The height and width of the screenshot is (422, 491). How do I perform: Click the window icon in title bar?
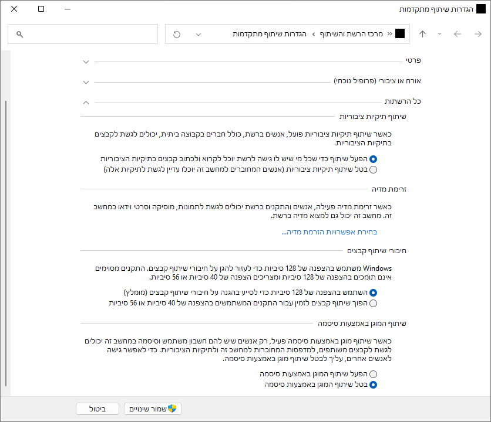[480, 9]
